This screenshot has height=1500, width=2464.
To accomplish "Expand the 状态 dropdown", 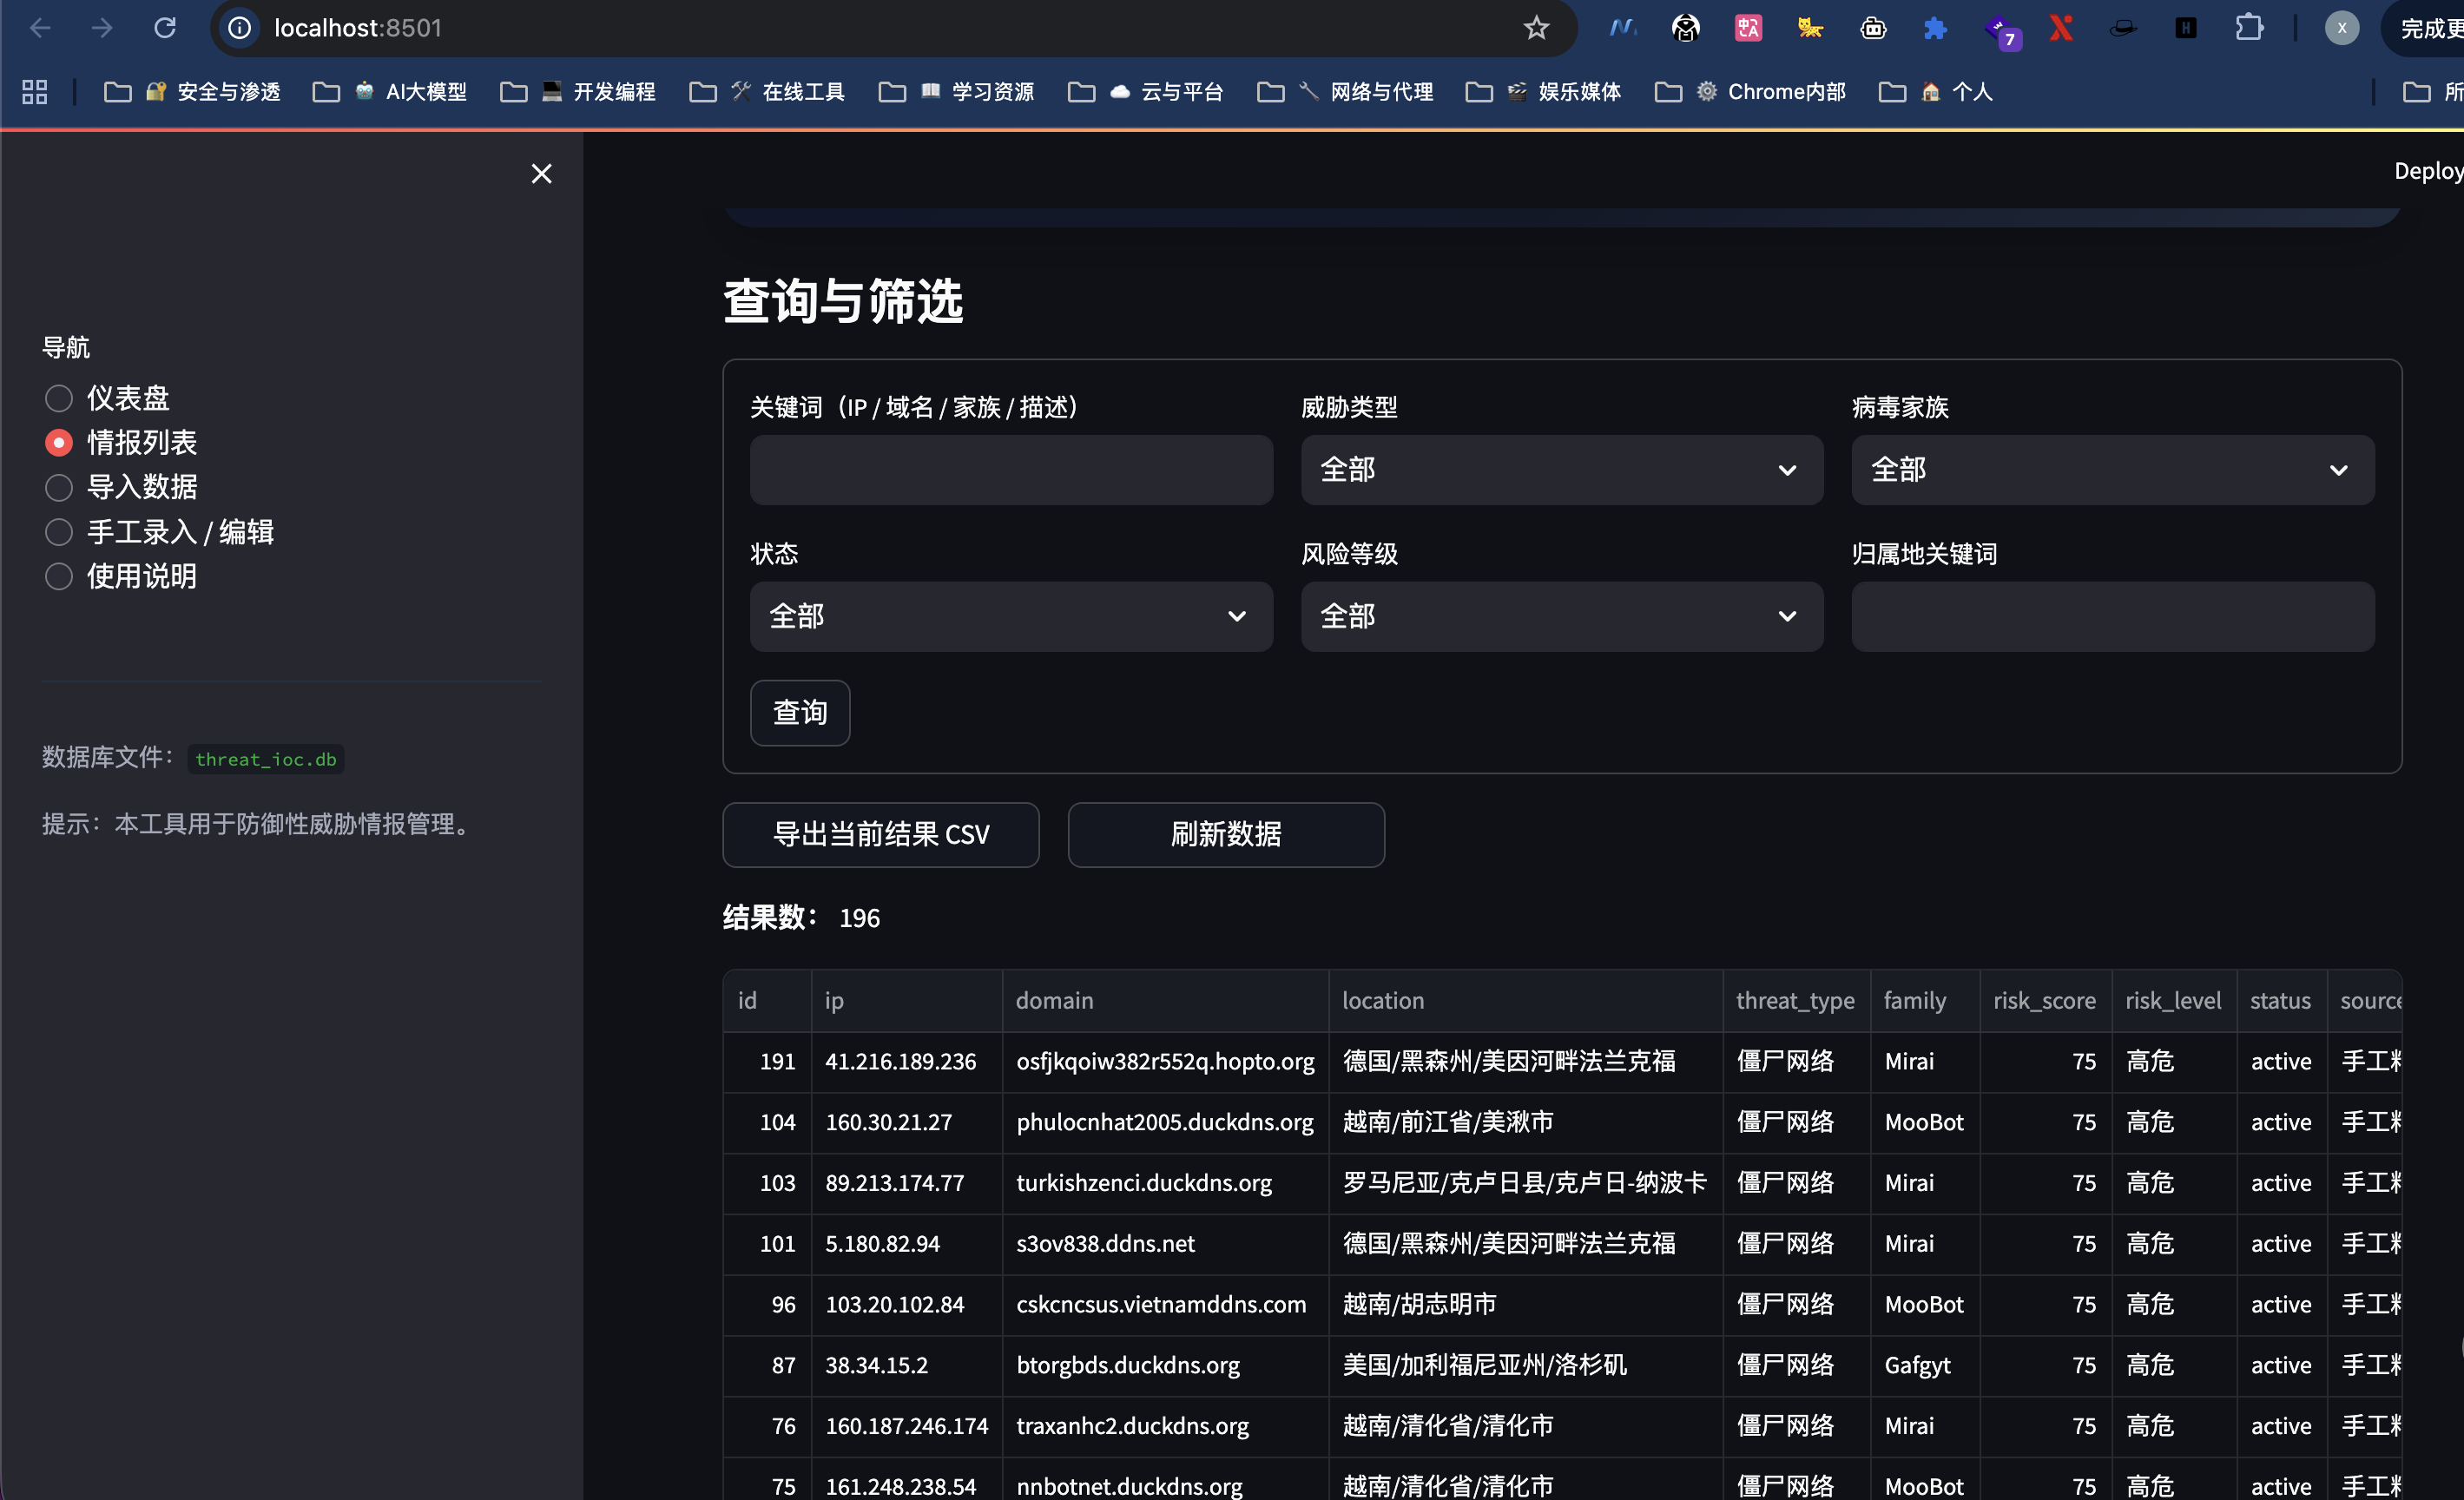I will pyautogui.click(x=1011, y=617).
